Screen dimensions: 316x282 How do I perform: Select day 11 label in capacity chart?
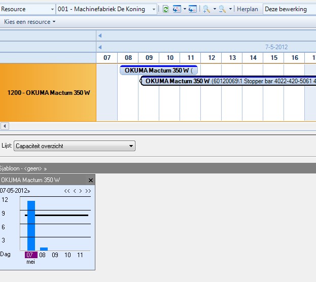(x=80, y=255)
